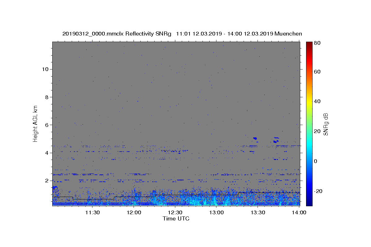Click the 13:00 time tick label

click(x=216, y=212)
